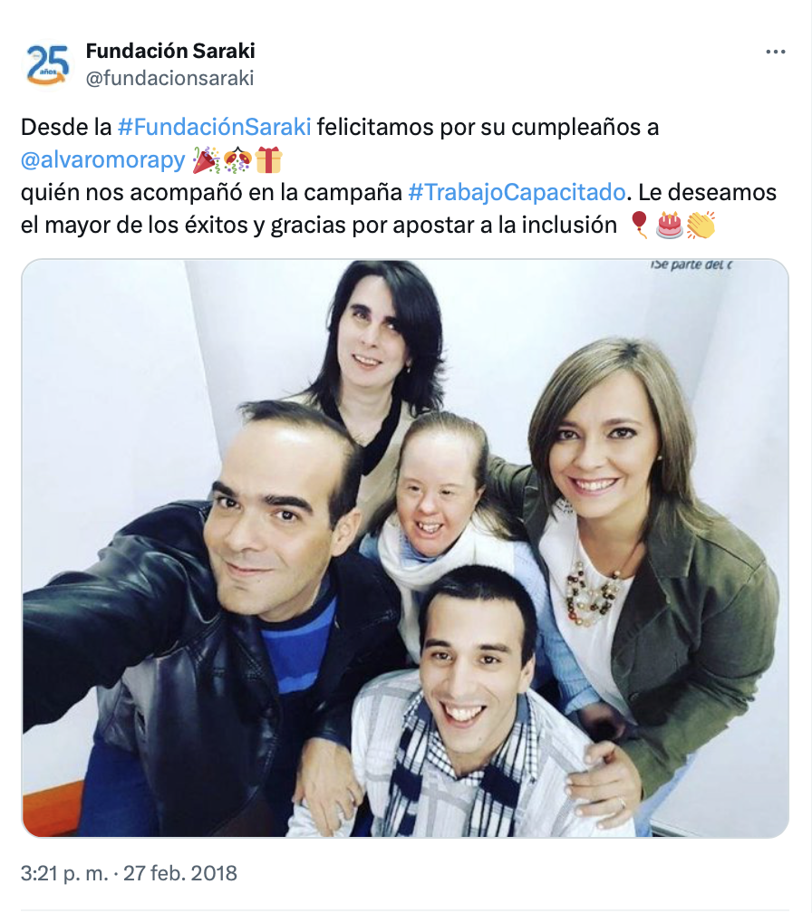Open the #FundaciónSaraki hashtag
Viewport: 812px width, 913px height.
coord(215,127)
